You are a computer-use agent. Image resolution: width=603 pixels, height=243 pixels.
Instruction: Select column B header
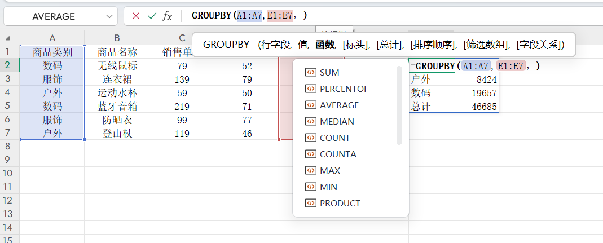[117, 38]
